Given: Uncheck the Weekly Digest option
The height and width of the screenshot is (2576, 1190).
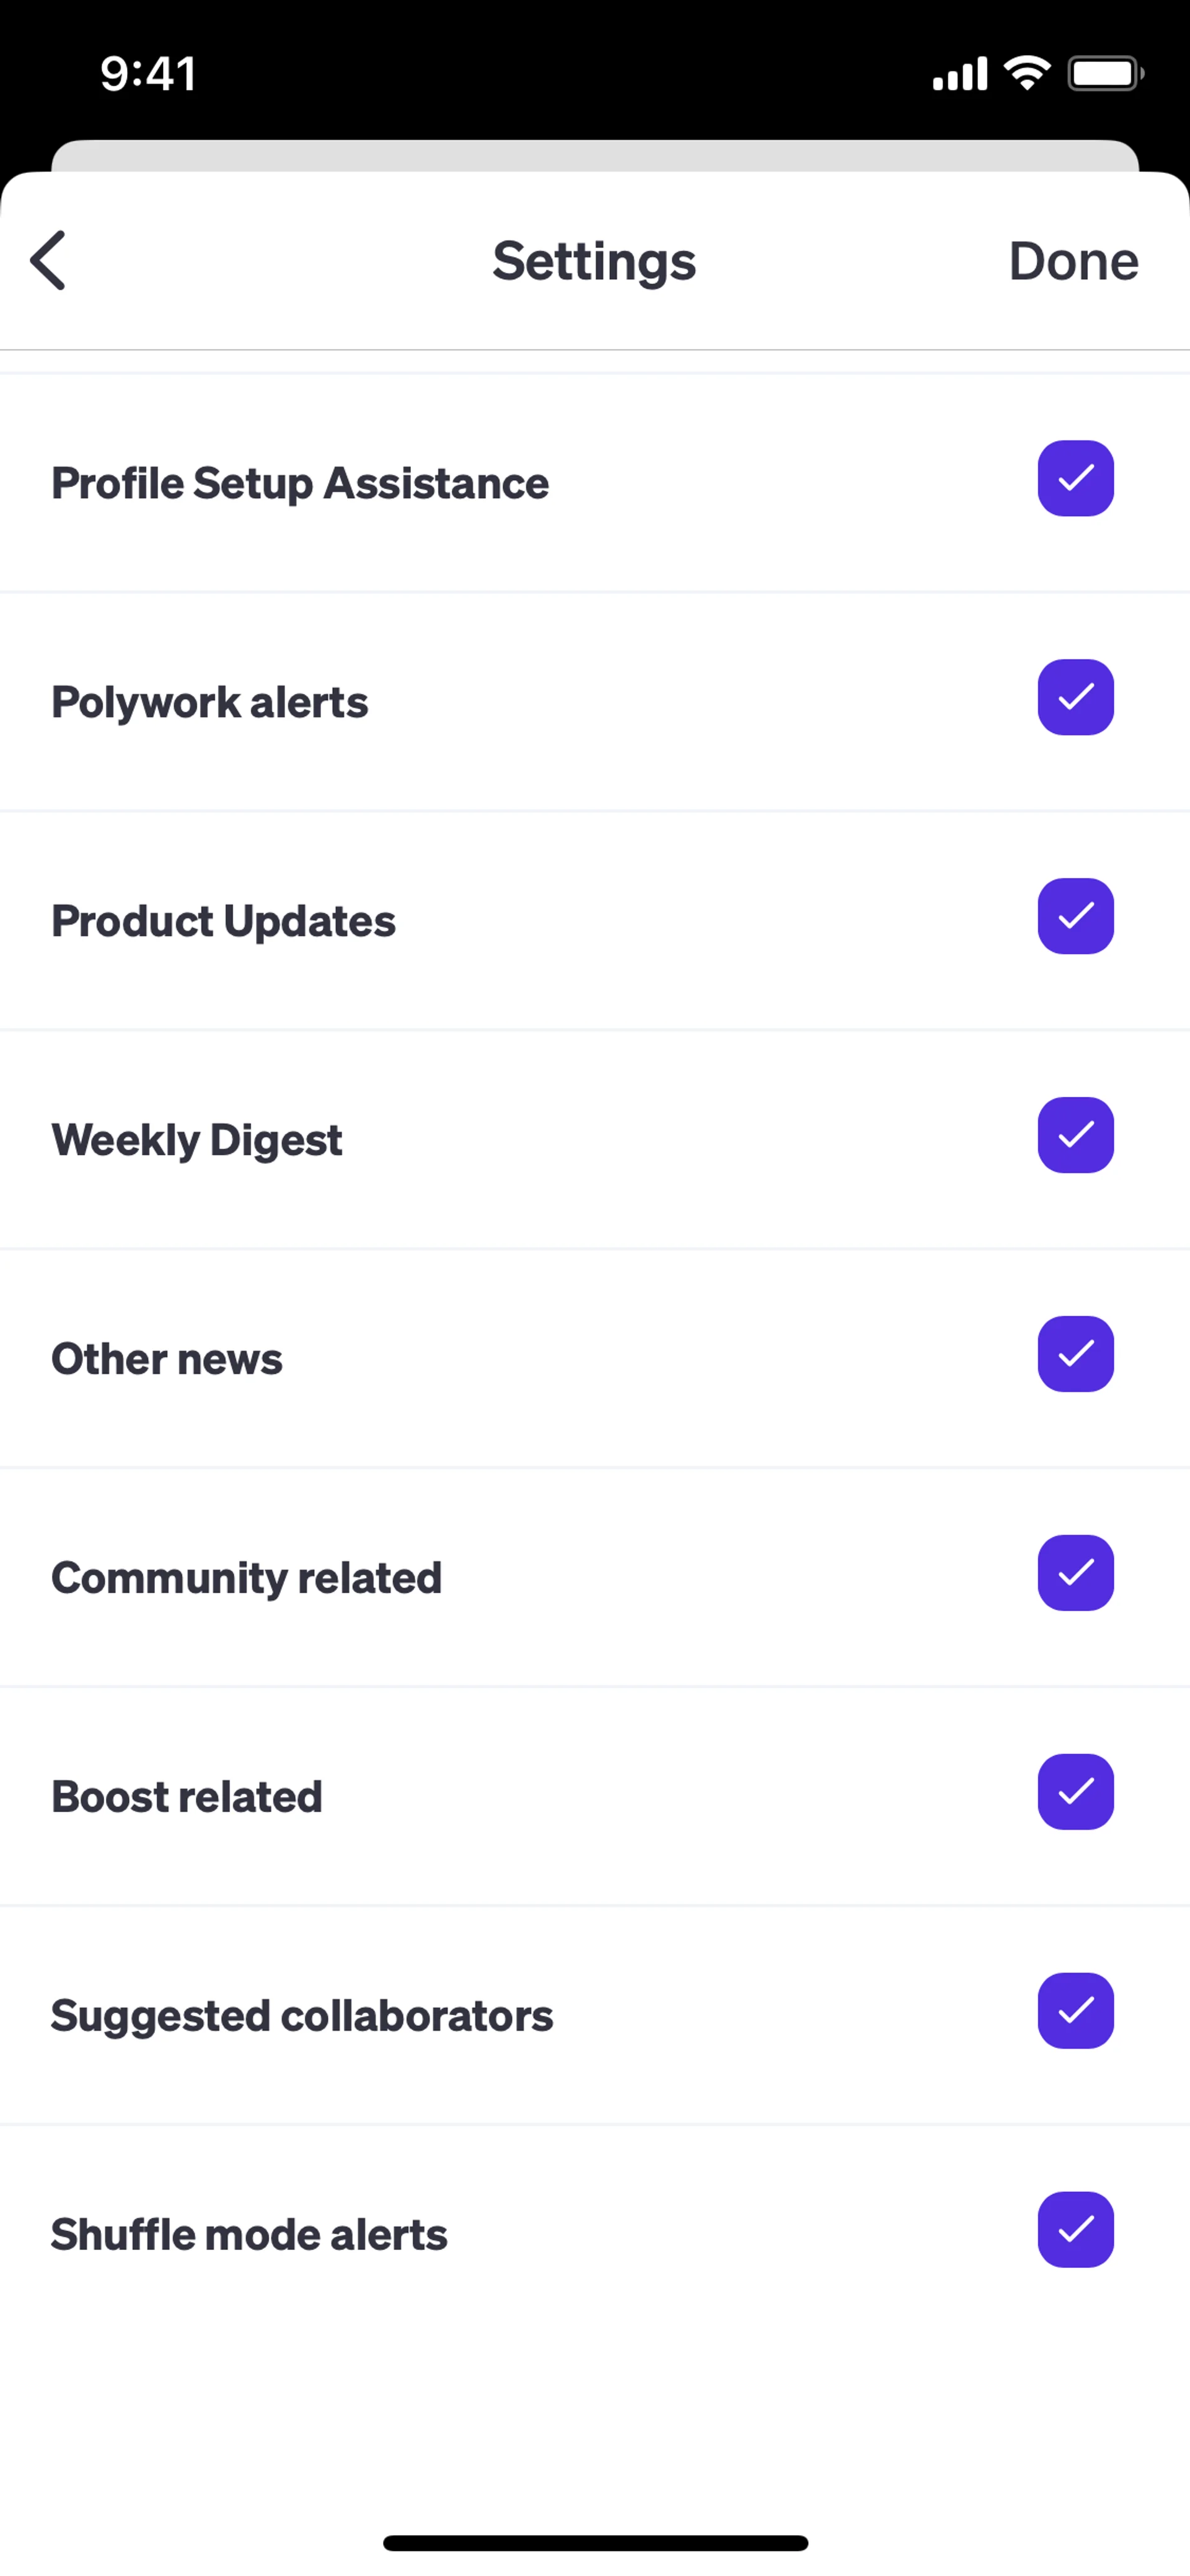Looking at the screenshot, I should click(x=1075, y=1136).
